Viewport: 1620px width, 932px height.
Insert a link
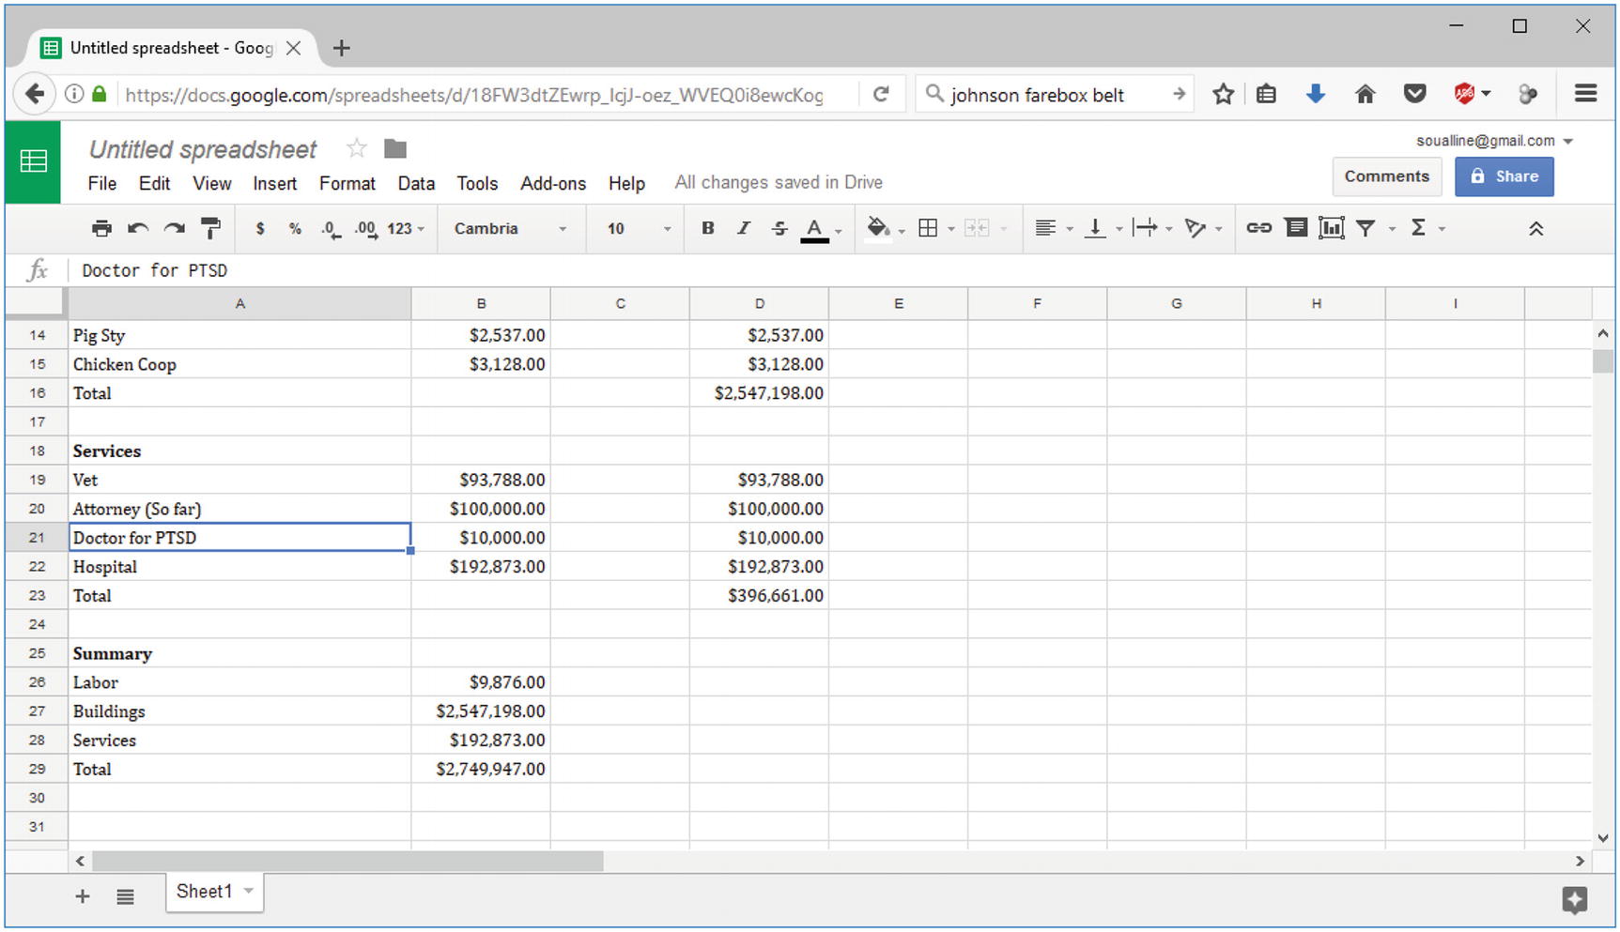pyautogui.click(x=1259, y=228)
